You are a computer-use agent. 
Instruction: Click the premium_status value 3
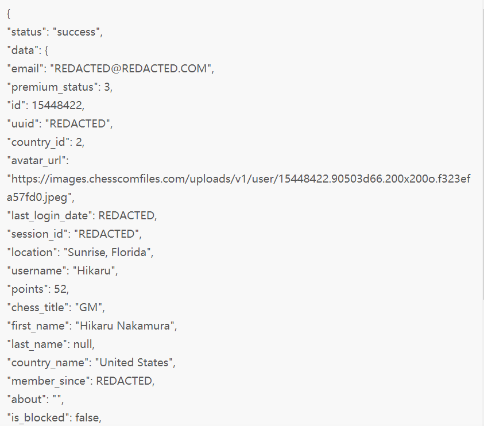[x=108, y=87]
